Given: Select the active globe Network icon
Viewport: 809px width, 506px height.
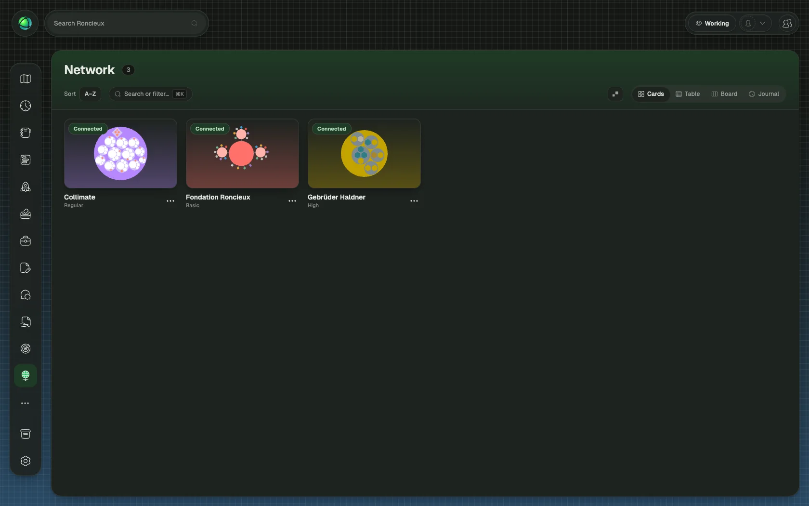Looking at the screenshot, I should pos(26,375).
